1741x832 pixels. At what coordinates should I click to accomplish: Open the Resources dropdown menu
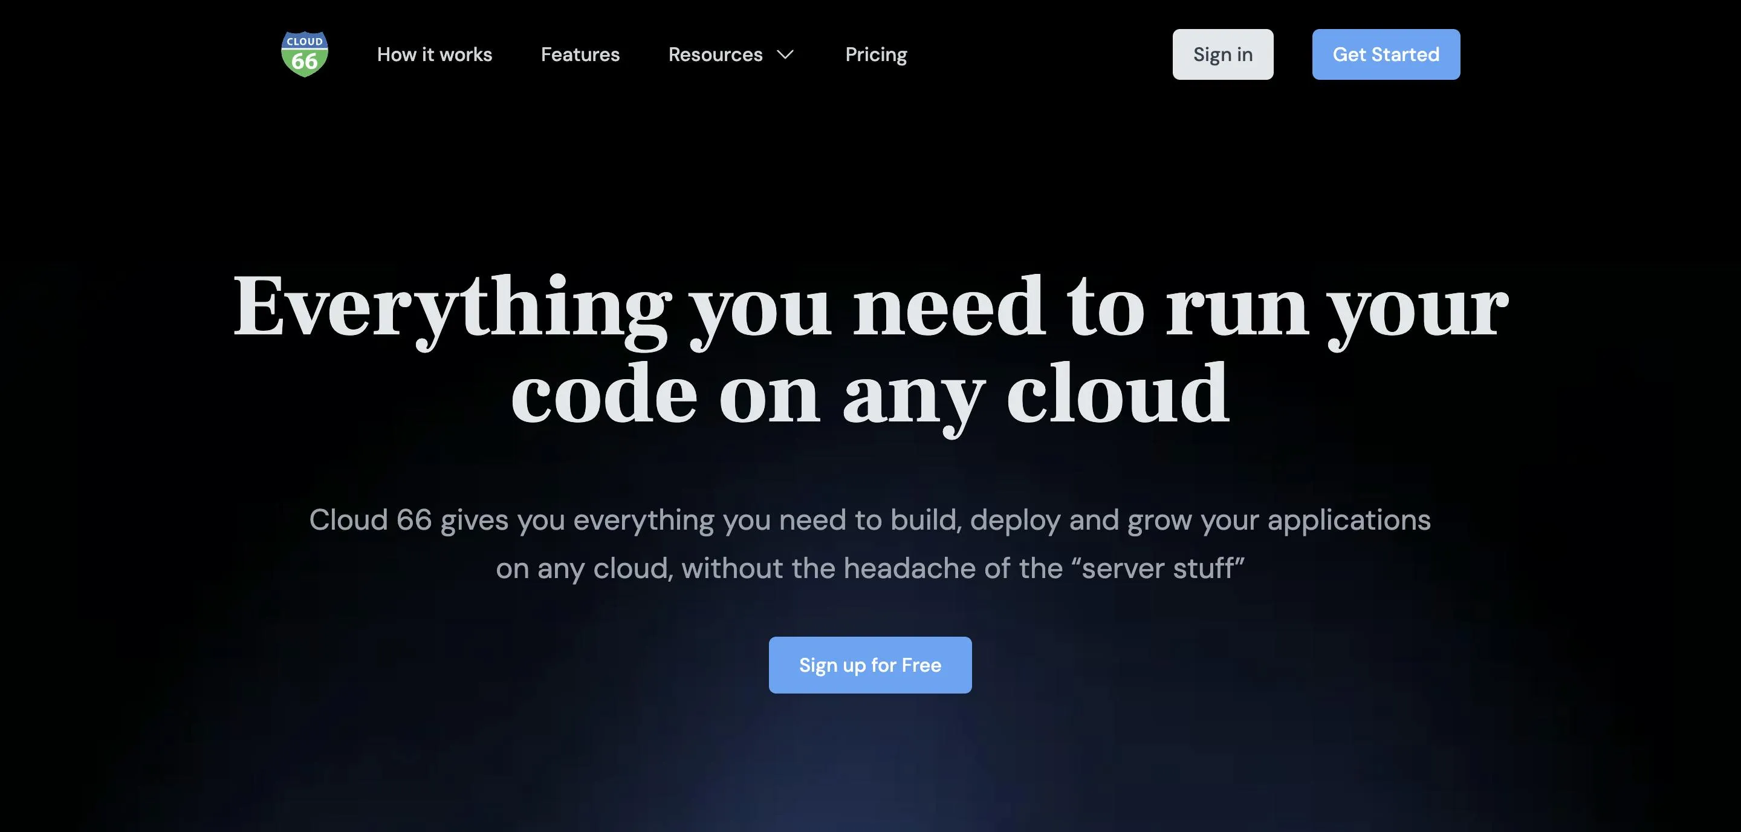point(716,55)
